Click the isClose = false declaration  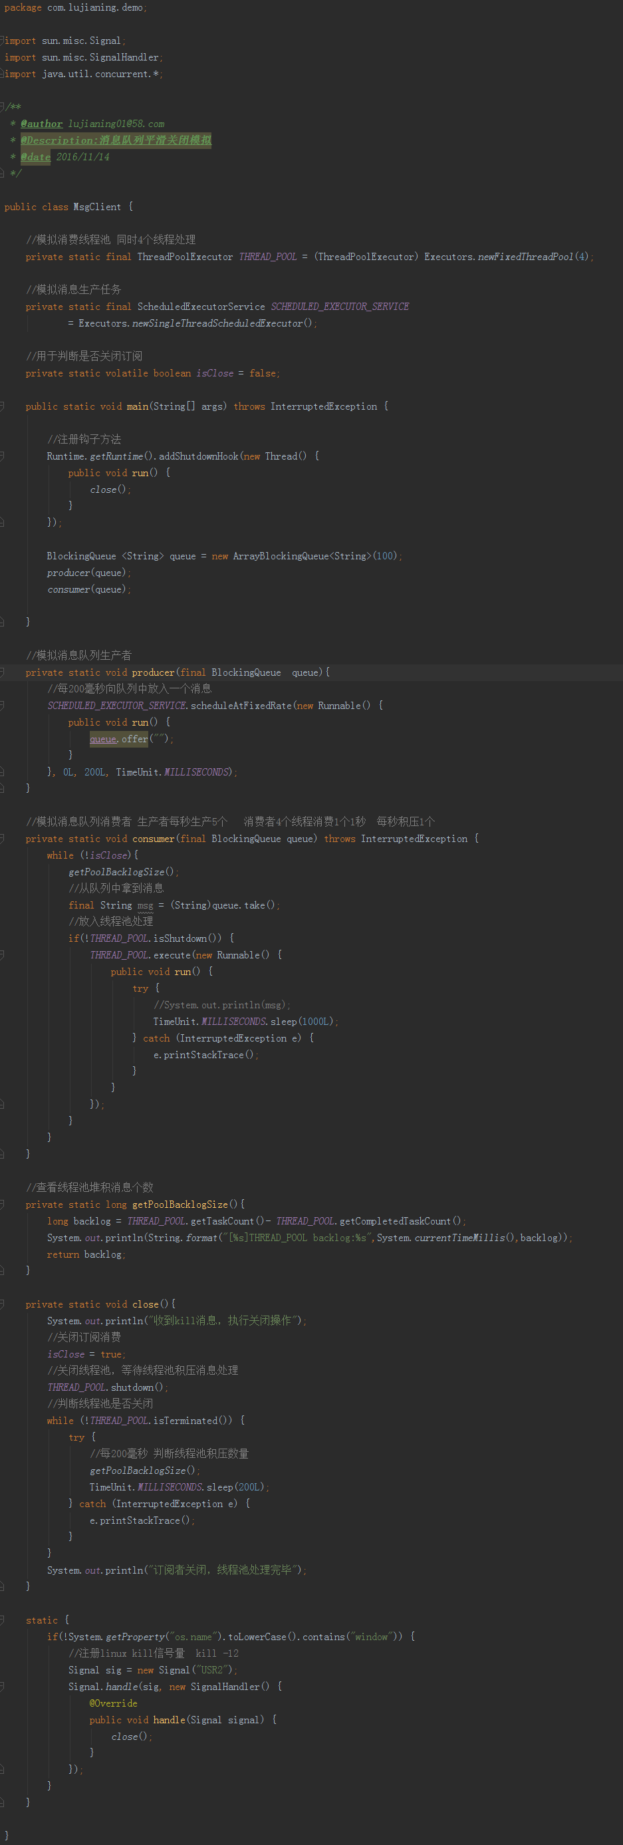[235, 373]
